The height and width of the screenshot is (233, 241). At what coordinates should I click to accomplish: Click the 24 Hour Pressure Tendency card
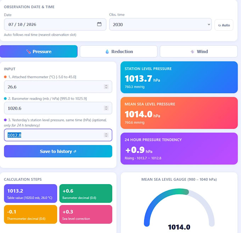(x=179, y=148)
